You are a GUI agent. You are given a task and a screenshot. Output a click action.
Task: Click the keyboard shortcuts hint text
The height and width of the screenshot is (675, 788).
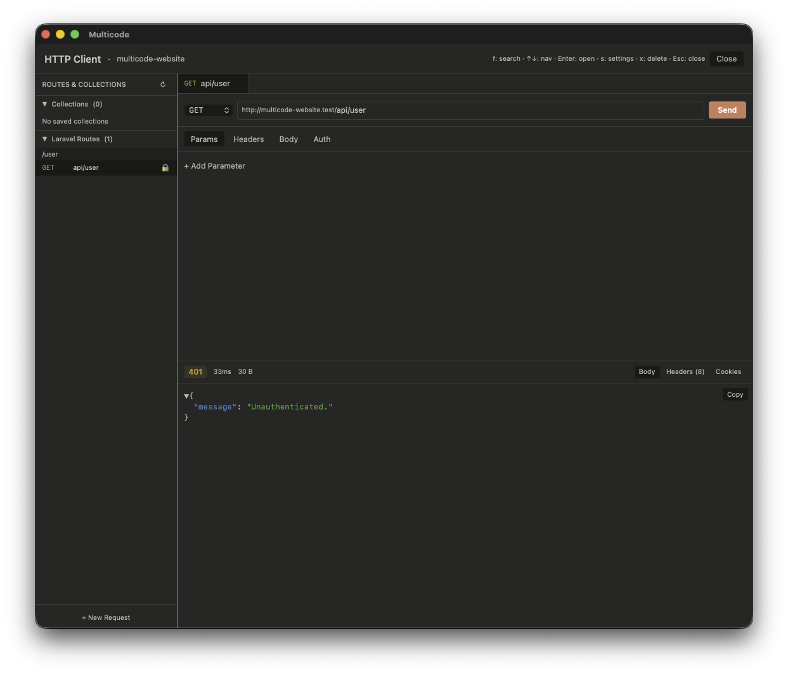click(598, 59)
